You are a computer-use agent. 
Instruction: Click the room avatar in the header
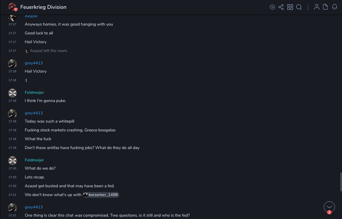[12, 7]
